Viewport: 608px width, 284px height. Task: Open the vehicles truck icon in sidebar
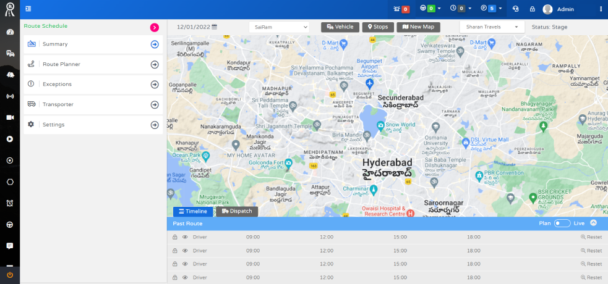[x=10, y=53]
